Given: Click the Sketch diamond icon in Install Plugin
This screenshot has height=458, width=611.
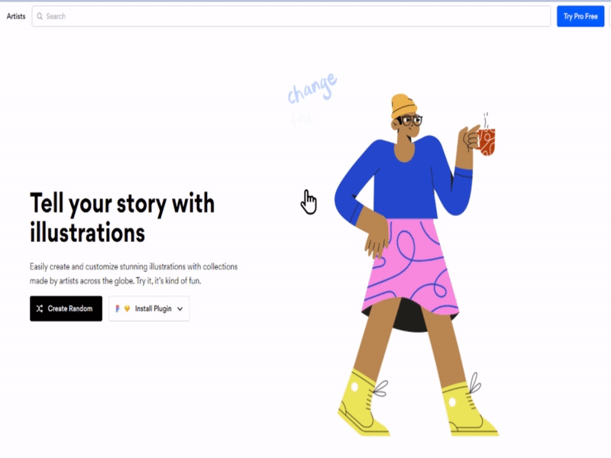Looking at the screenshot, I should pos(127,308).
